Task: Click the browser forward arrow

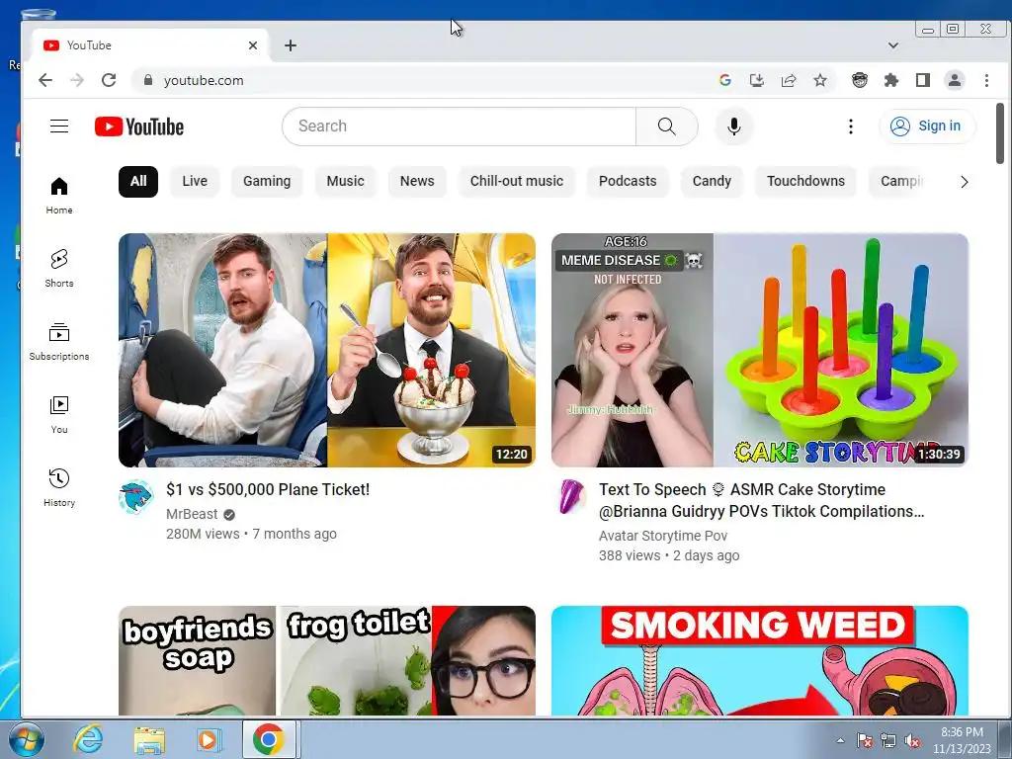Action: tap(77, 80)
